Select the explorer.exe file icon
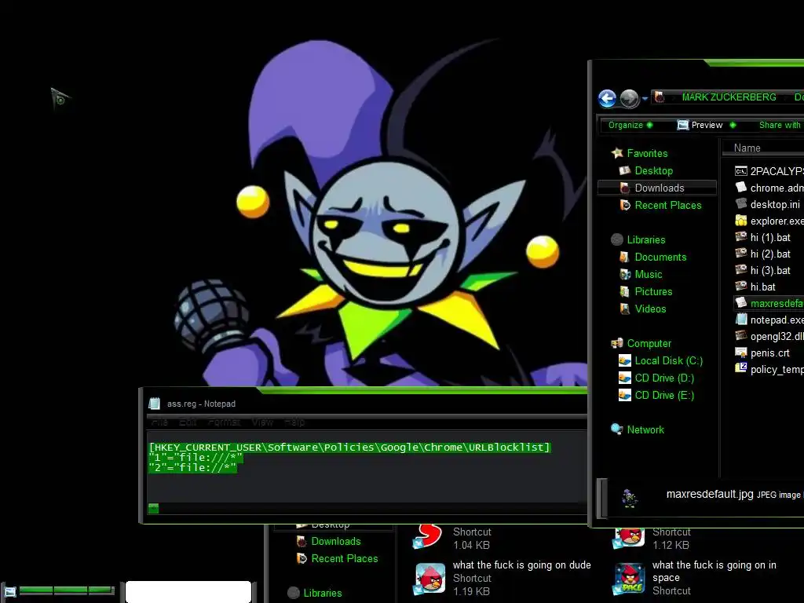The width and height of the screenshot is (804, 603). coord(741,221)
